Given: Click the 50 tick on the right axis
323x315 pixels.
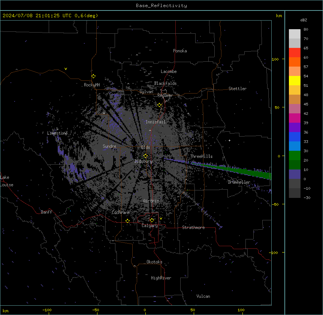Looking at the screenshot, I should click(277, 107).
